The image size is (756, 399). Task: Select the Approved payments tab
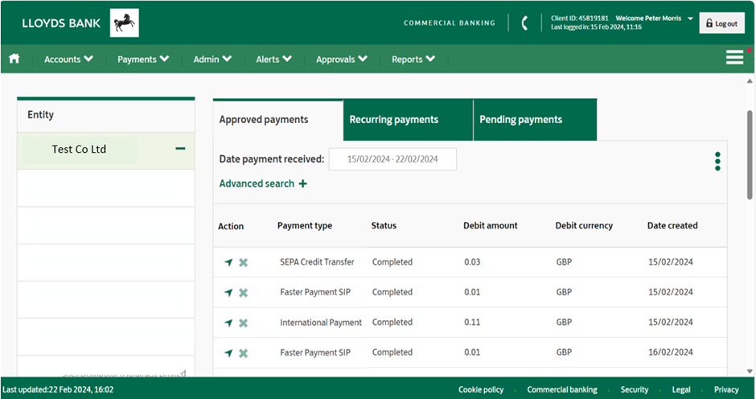click(277, 120)
